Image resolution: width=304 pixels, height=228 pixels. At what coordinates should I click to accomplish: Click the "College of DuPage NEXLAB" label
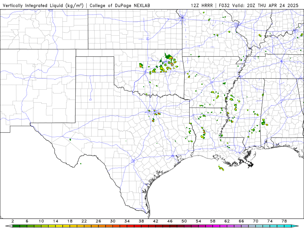point(120,5)
